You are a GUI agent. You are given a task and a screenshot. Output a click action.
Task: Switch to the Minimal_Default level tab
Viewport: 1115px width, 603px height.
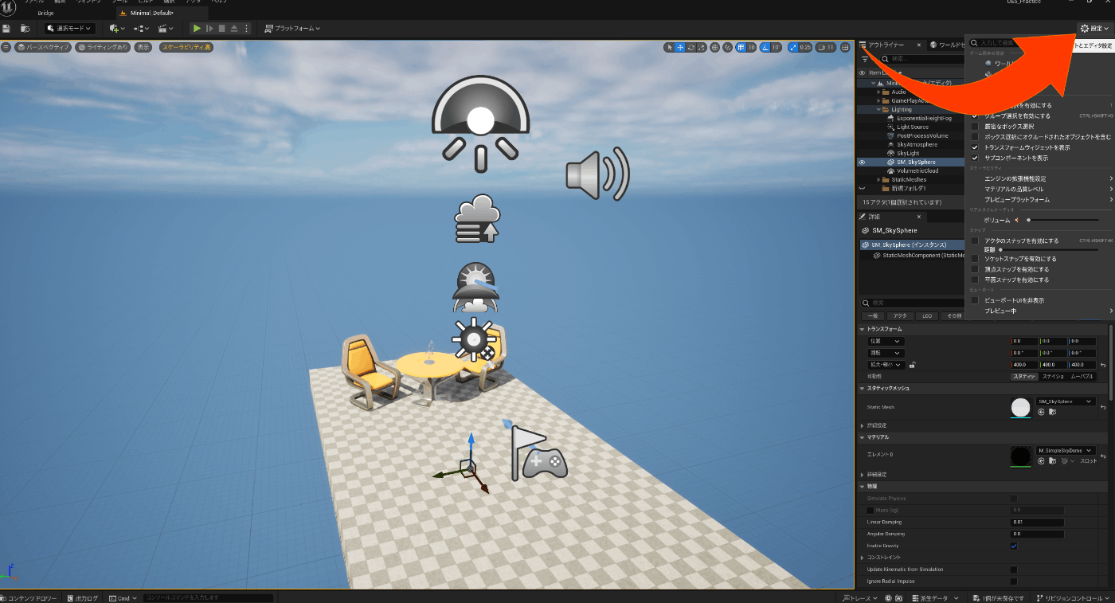pyautogui.click(x=152, y=14)
